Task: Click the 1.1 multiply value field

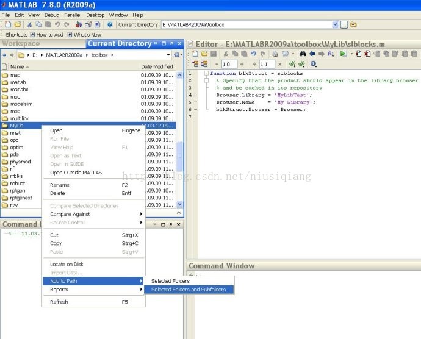Action: pos(267,64)
